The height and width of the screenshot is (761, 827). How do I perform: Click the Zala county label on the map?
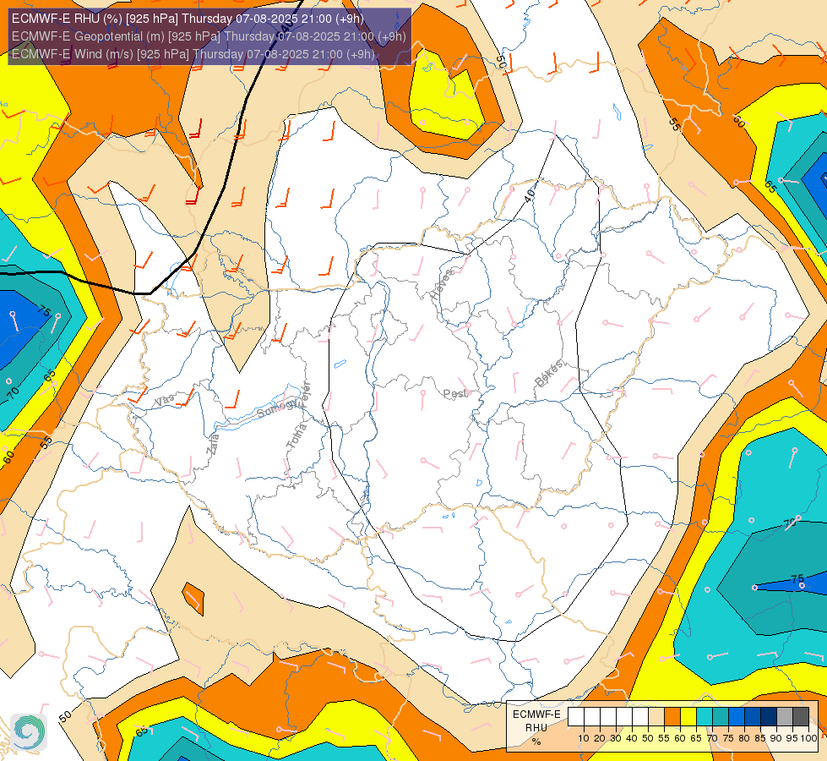tap(213, 444)
